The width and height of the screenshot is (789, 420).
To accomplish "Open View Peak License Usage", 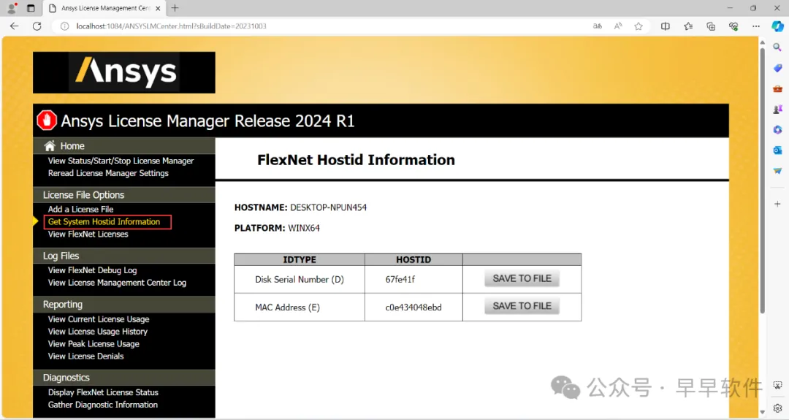I will tap(94, 344).
